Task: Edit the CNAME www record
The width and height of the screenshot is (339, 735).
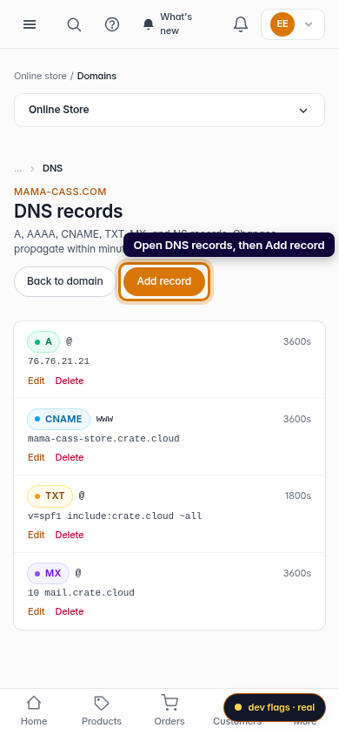Action: 36,457
